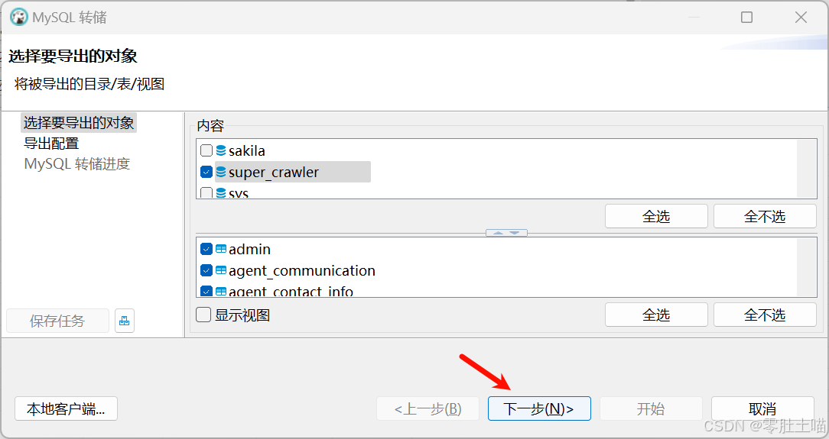Image resolution: width=829 pixels, height=439 pixels.
Task: Click 全选 for the table list
Action: 656,315
